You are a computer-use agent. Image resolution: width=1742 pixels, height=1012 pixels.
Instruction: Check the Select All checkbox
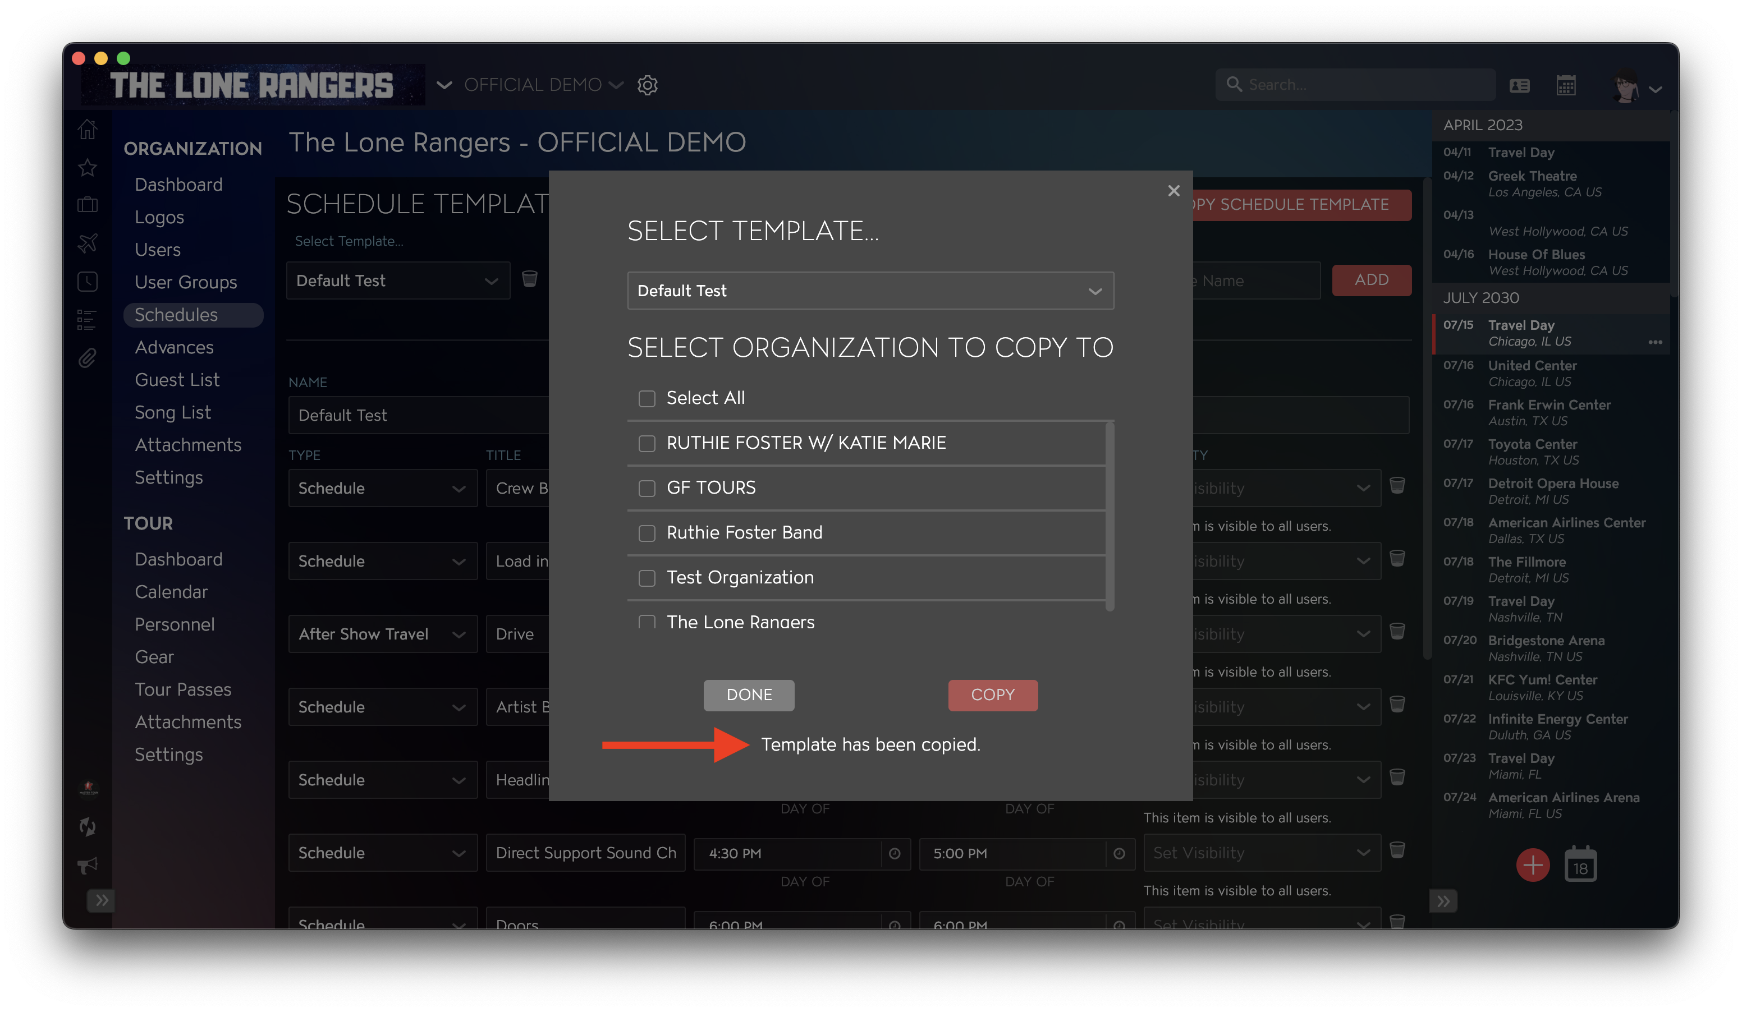[x=647, y=399]
